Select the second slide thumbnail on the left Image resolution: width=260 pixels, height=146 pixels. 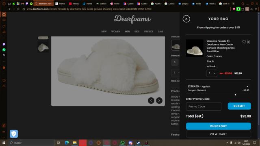pos(43,47)
